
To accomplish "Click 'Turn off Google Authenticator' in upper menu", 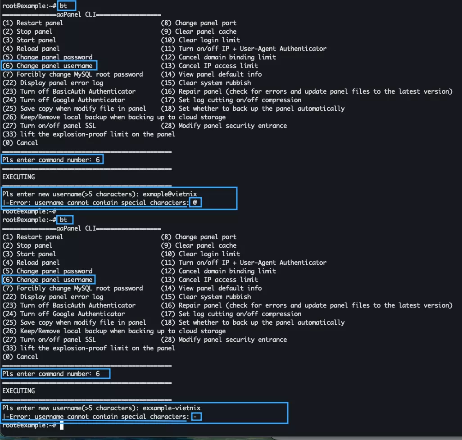I will point(63,100).
